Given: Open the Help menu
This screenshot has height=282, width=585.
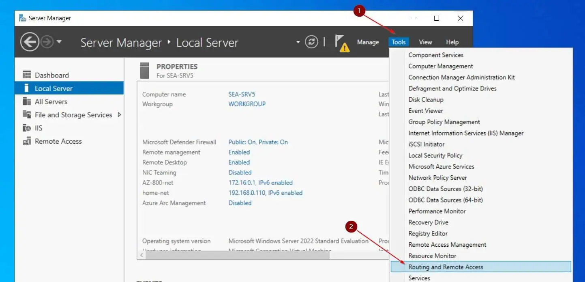Looking at the screenshot, I should (x=452, y=42).
